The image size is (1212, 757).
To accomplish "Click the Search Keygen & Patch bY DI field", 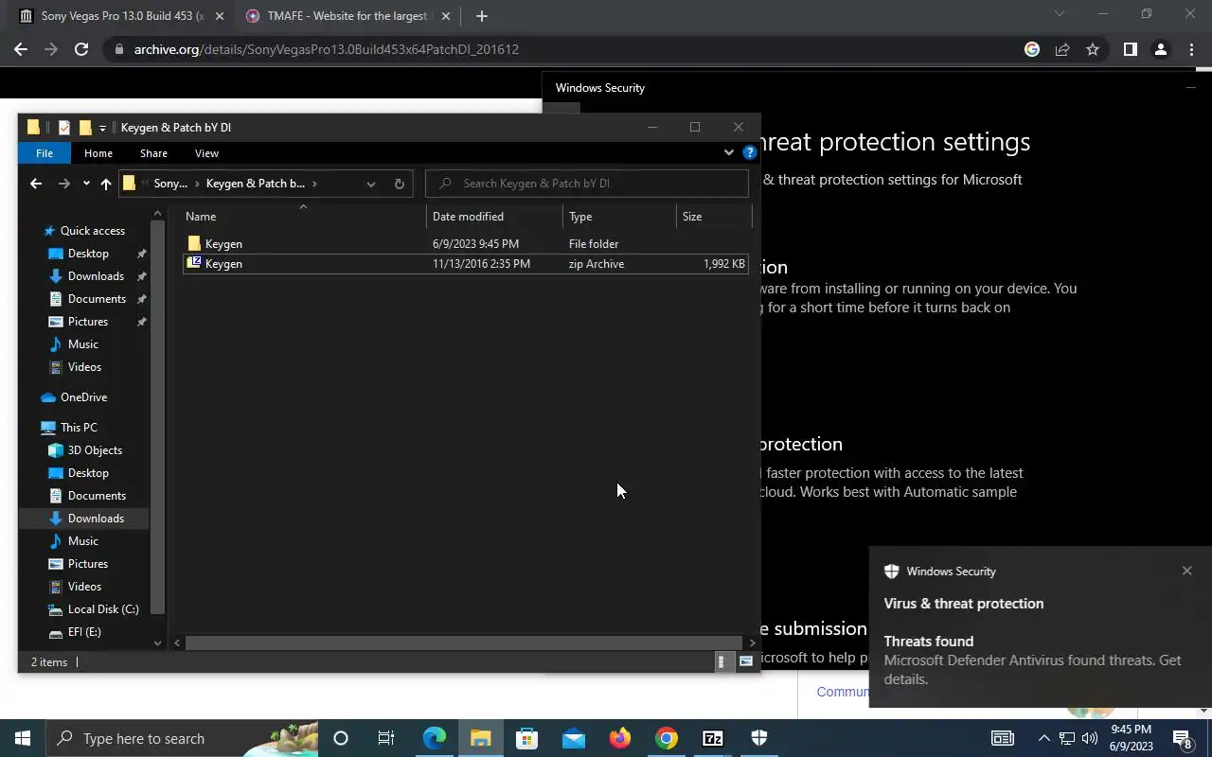I will (x=587, y=184).
